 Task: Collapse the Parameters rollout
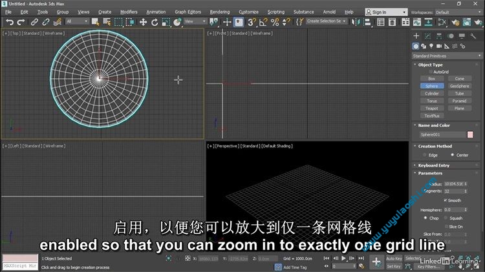[430, 173]
